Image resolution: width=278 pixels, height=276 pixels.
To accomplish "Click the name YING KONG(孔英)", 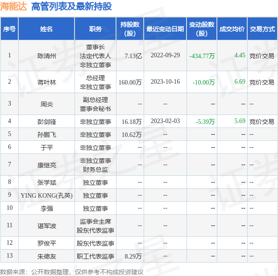I will pyautogui.click(x=46, y=195).
